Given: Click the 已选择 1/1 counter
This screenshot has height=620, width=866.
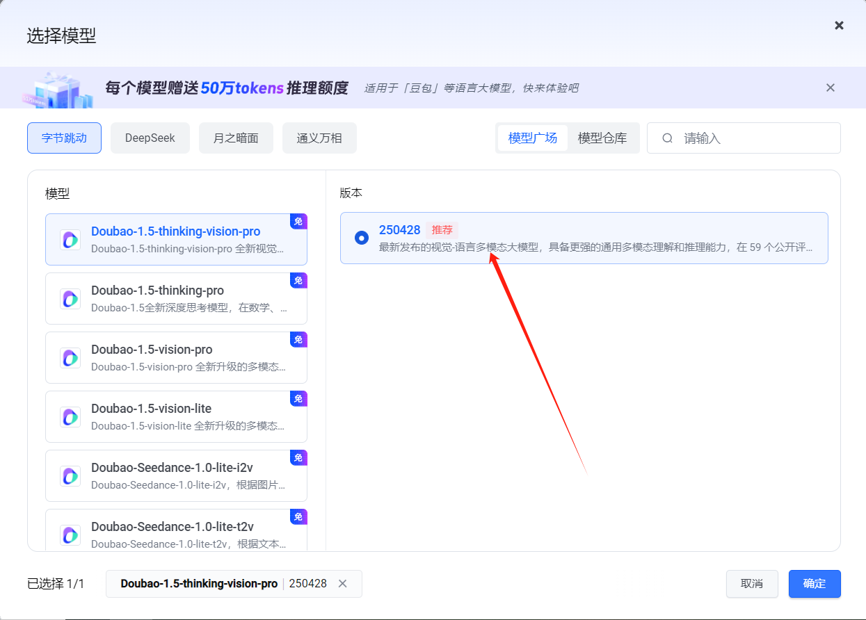Looking at the screenshot, I should [56, 584].
